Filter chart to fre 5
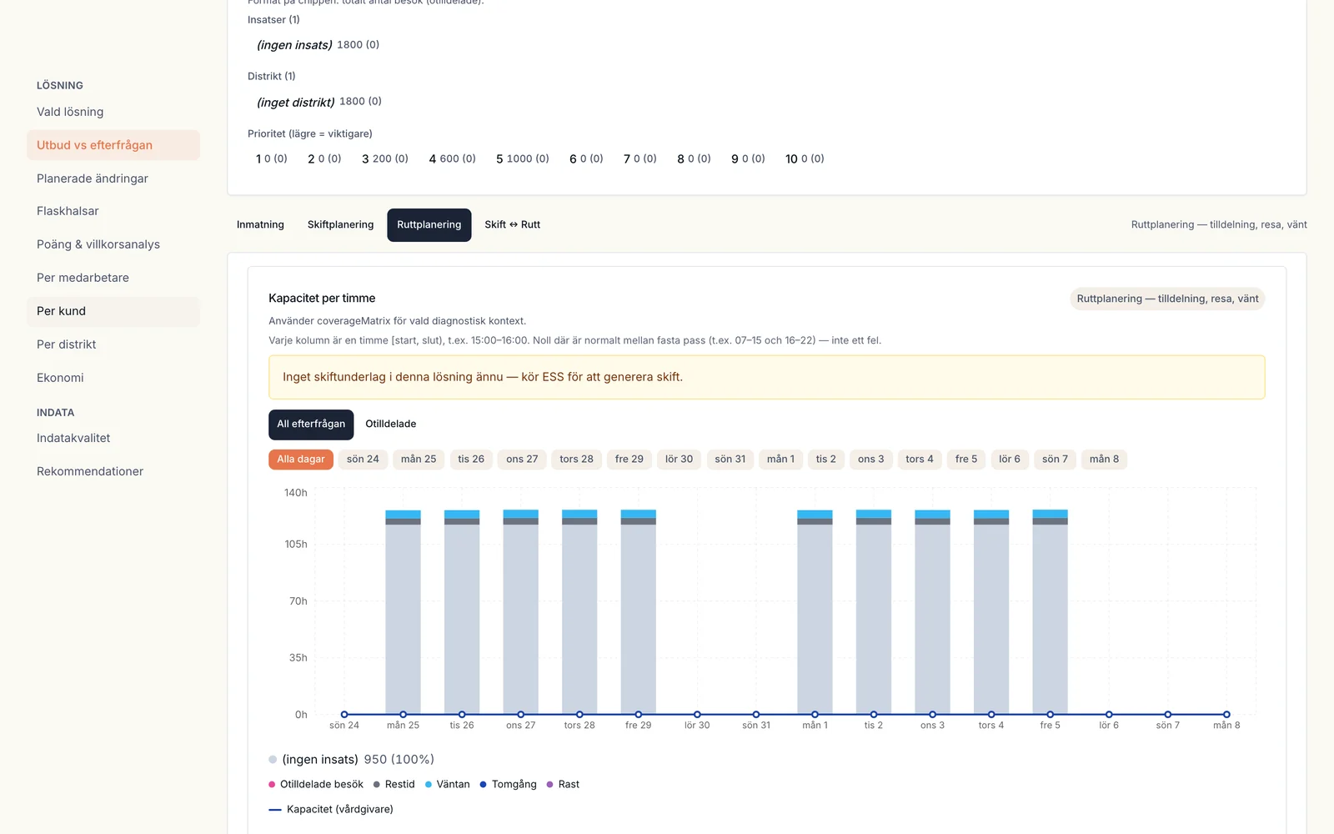 (966, 460)
